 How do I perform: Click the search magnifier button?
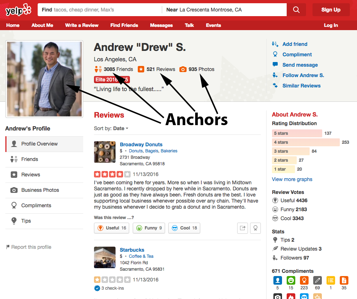point(296,10)
